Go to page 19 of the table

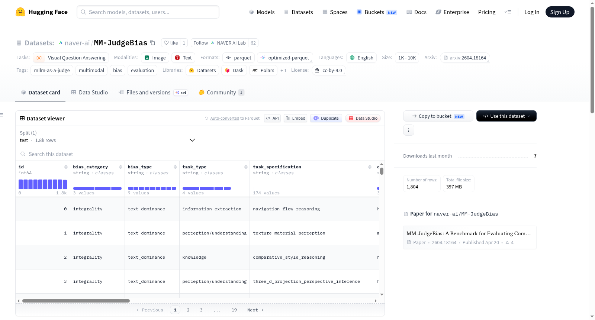click(234, 310)
